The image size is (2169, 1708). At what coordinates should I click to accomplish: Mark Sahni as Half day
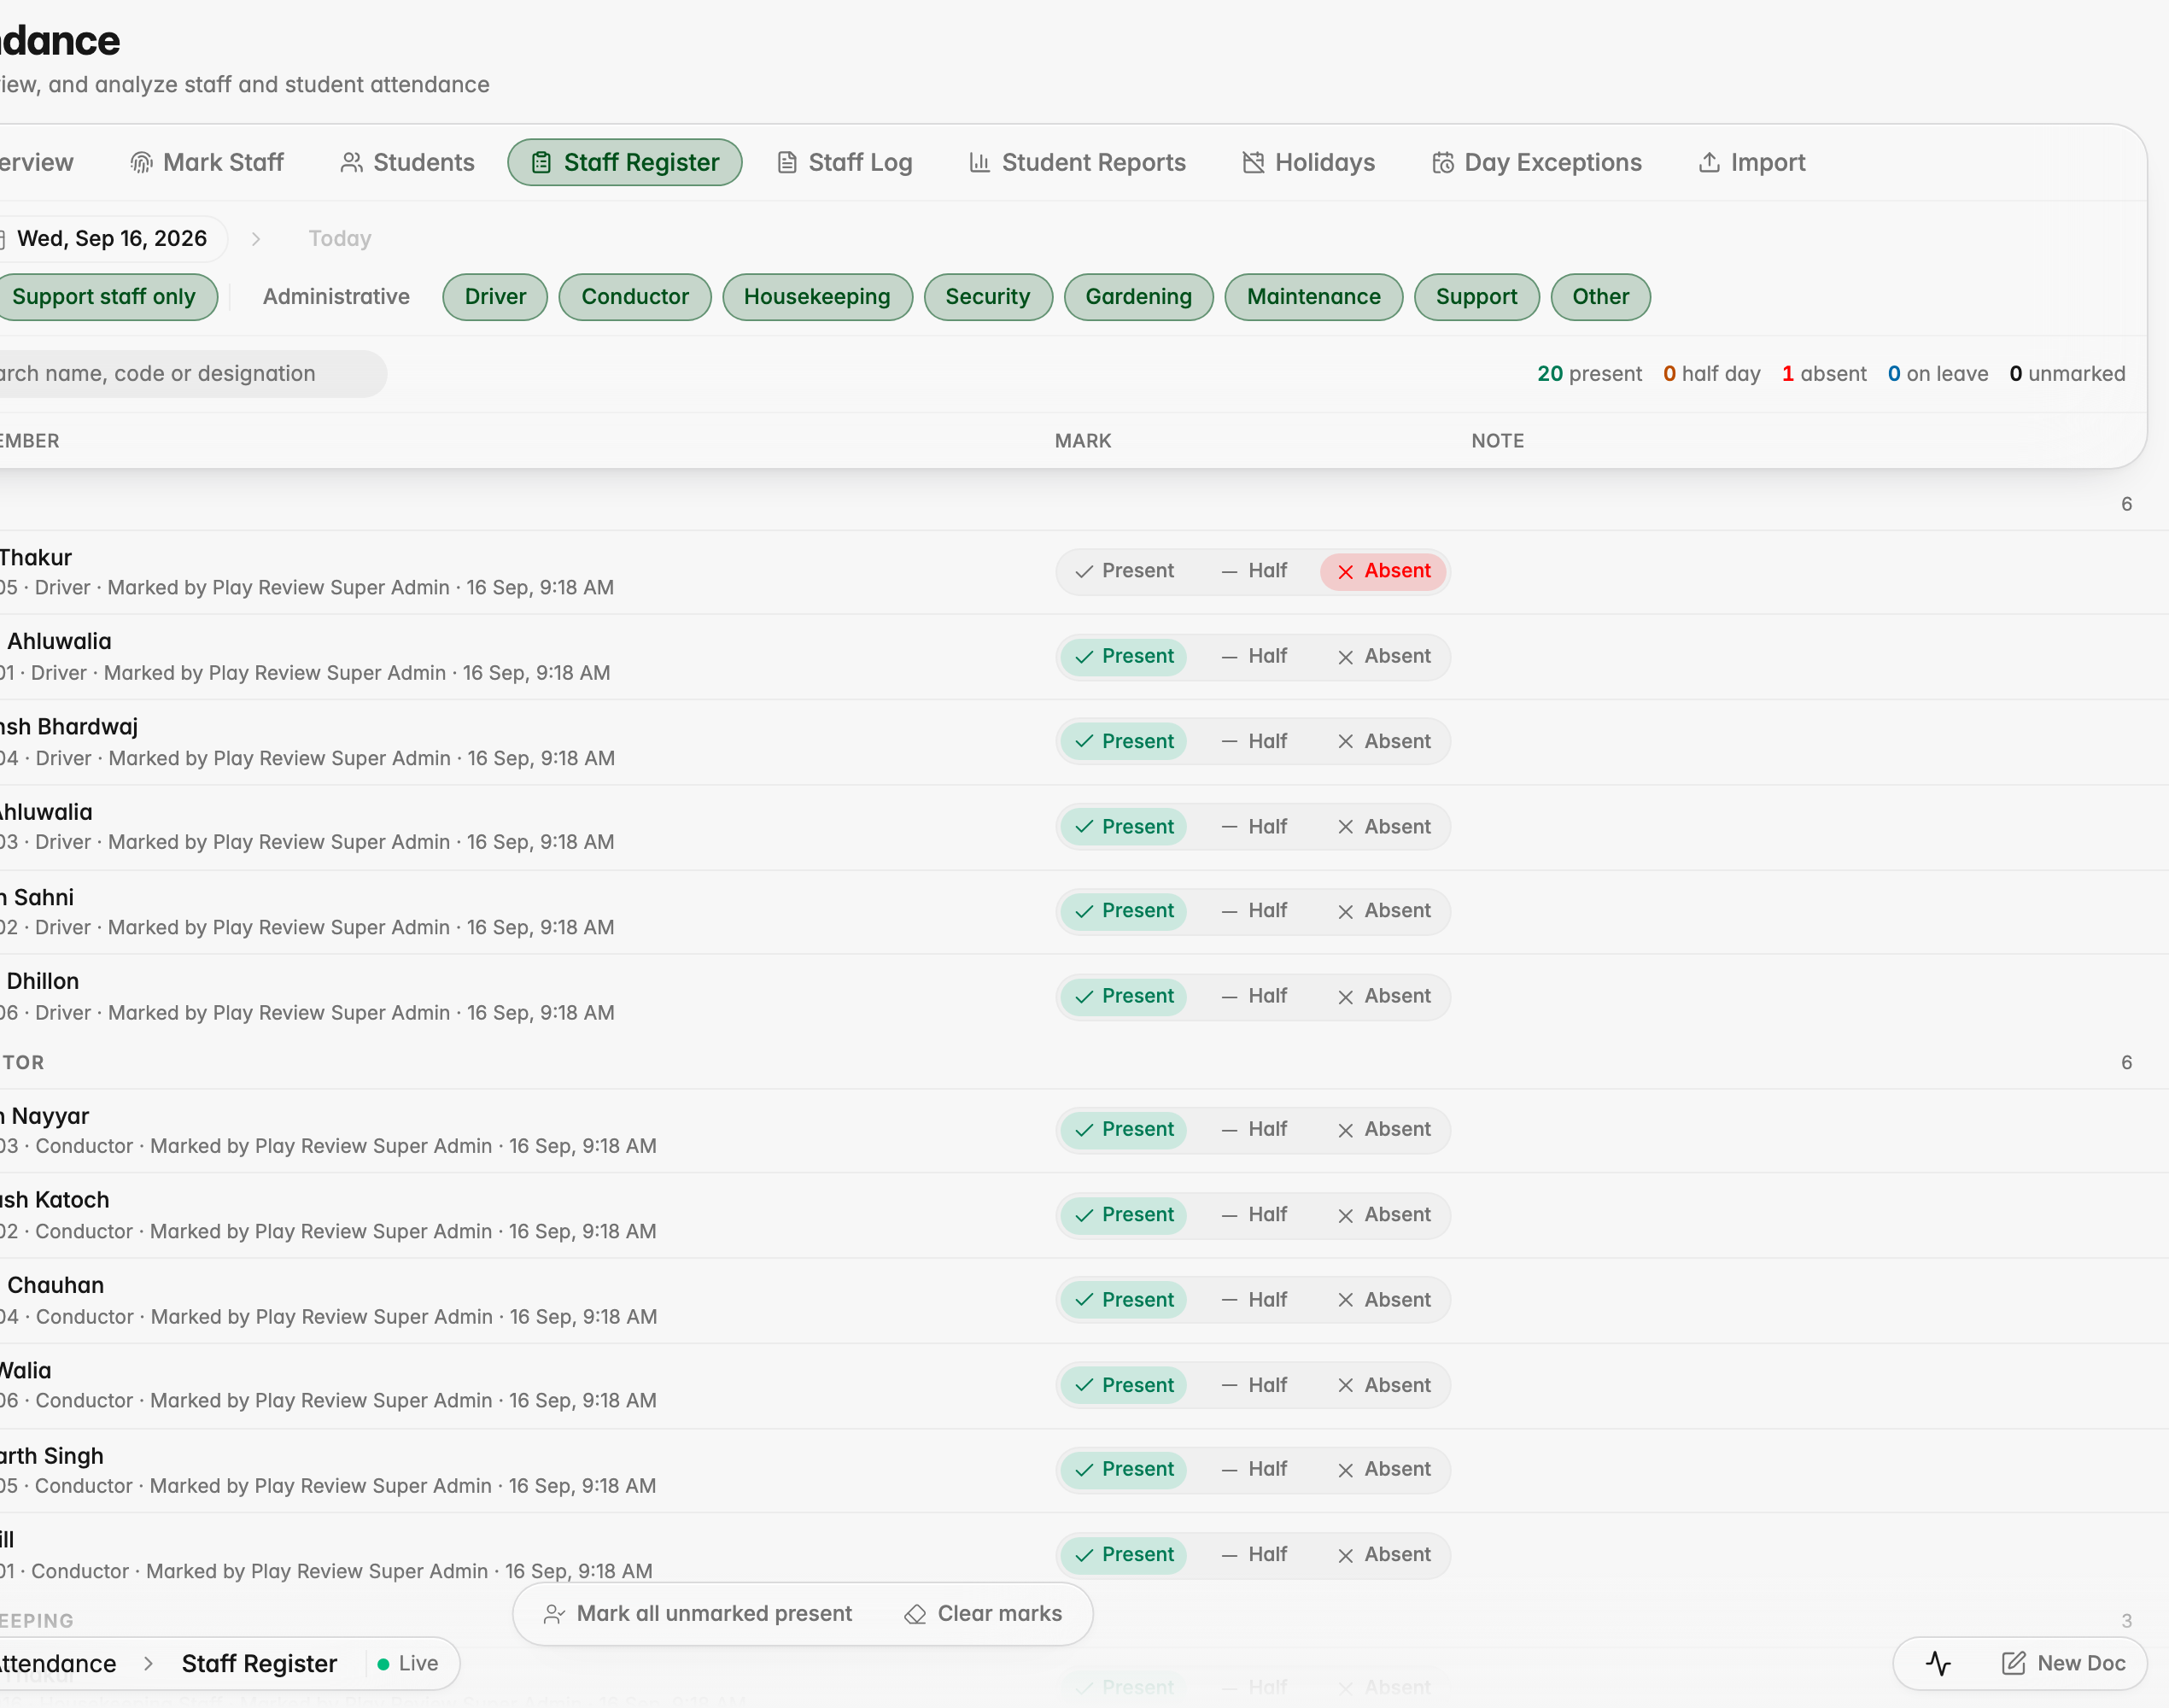[1254, 911]
